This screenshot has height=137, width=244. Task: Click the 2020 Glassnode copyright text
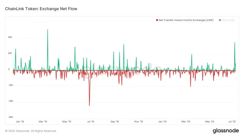[x=31, y=131]
